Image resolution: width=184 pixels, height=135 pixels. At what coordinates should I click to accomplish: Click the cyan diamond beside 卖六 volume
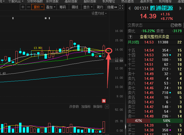point(170,93)
